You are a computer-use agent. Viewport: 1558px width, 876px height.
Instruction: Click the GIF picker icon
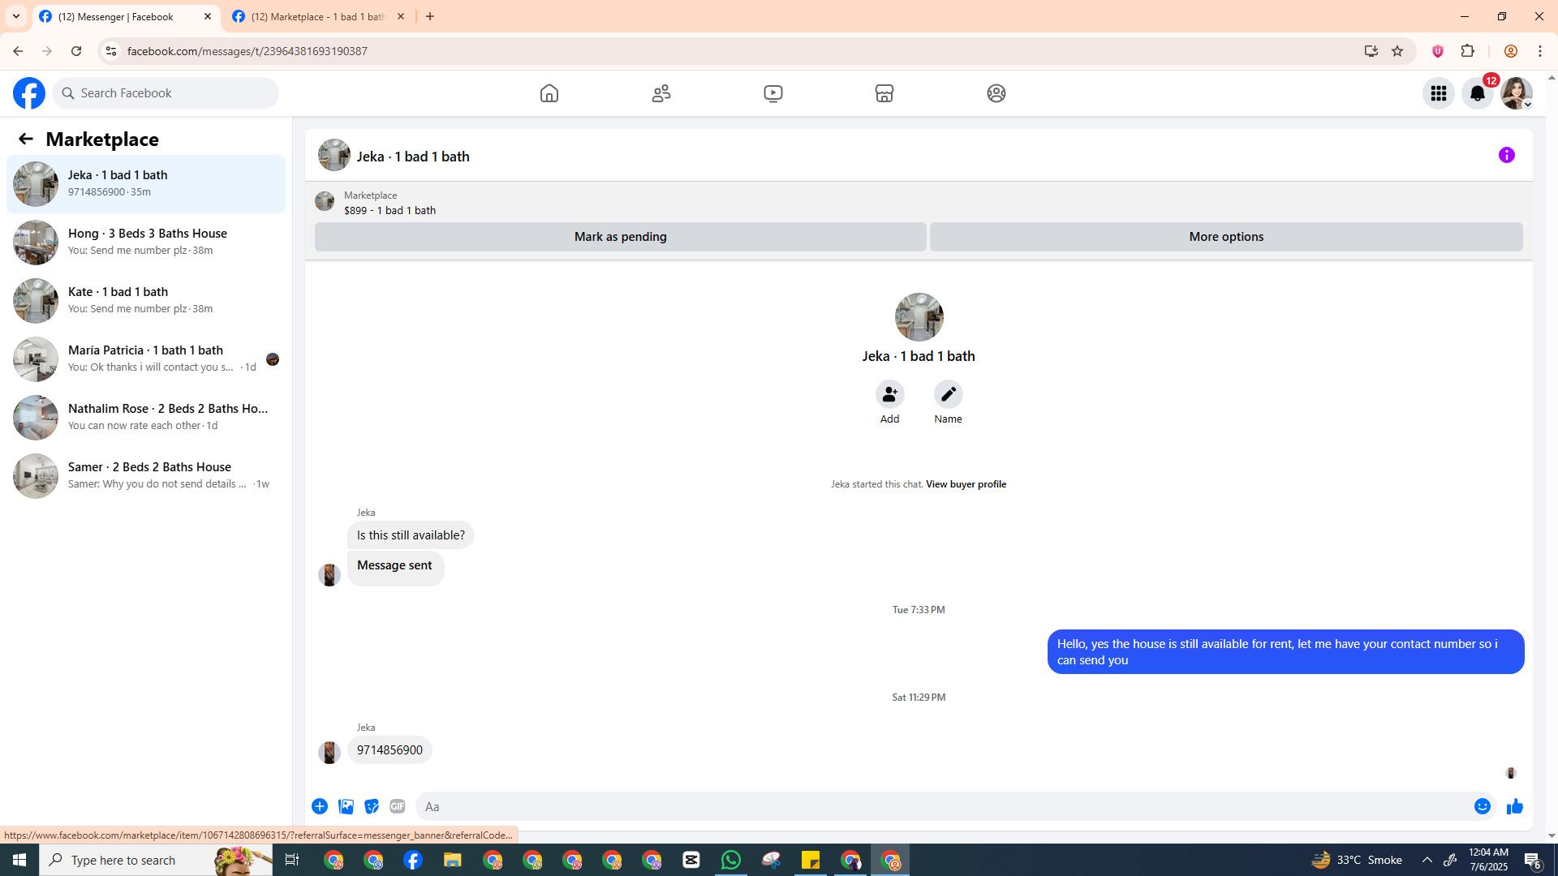397,806
